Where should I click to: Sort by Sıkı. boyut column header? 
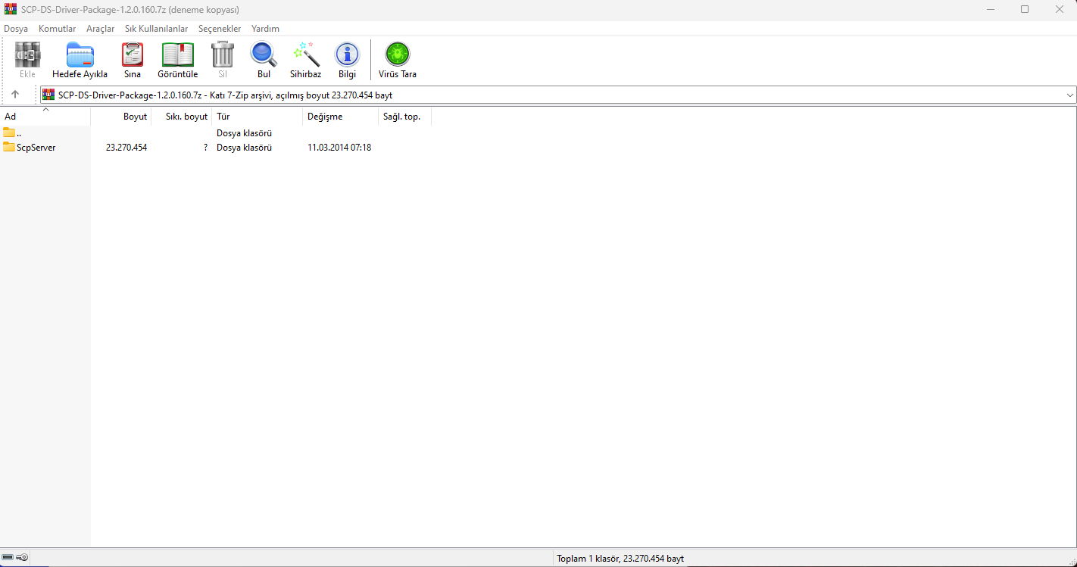pos(182,117)
